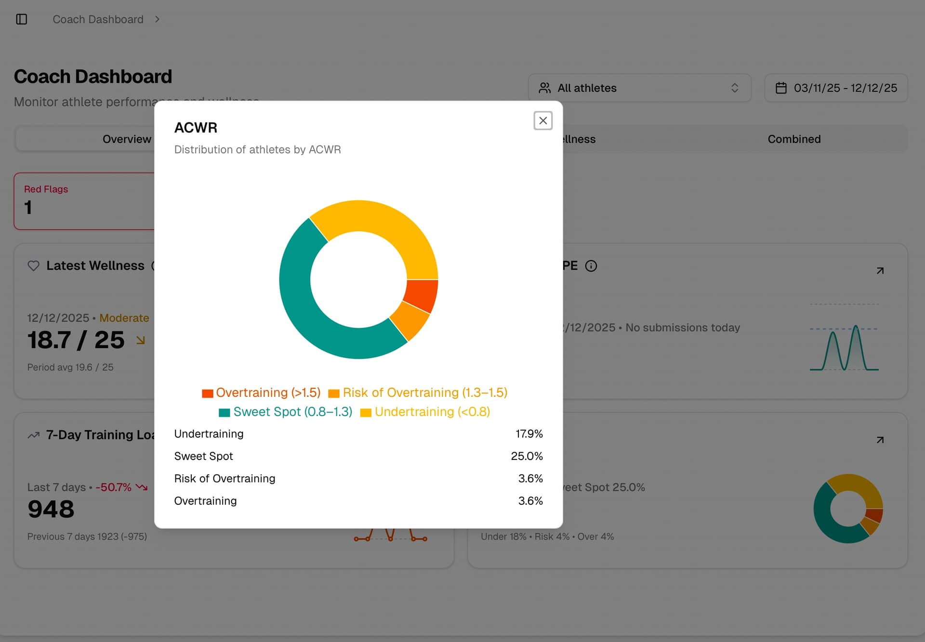Click the Latest Wellness heart icon
This screenshot has height=642, width=925.
33,266
